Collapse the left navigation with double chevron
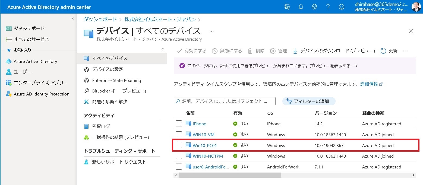423x185 pixels. [72, 18]
